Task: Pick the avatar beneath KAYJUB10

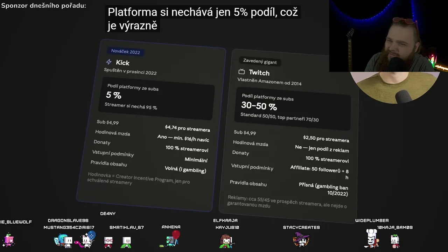Action: [226, 240]
